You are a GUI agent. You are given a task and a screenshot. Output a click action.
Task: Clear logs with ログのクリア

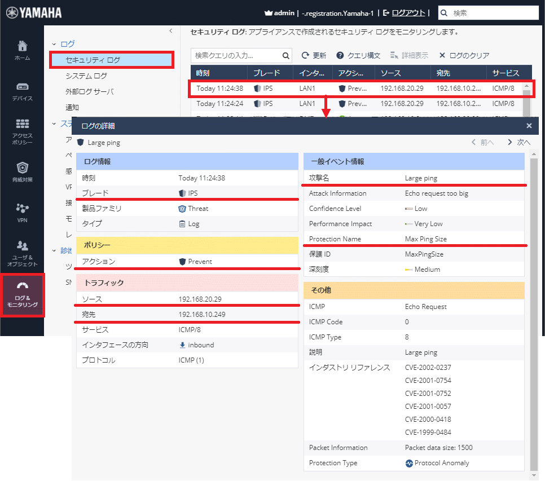click(464, 56)
